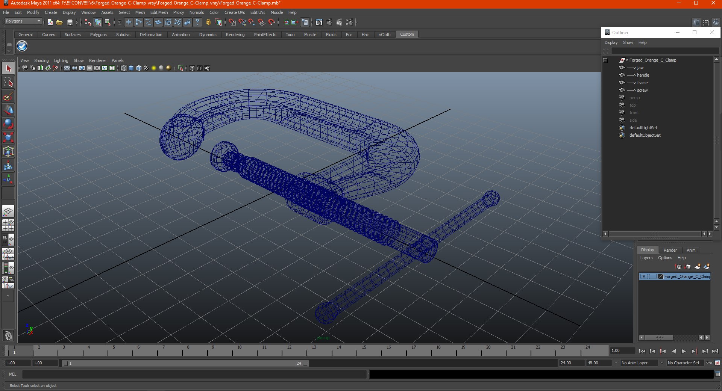Activate the Rotate tool
Image resolution: width=722 pixels, height=391 pixels.
pos(8,124)
